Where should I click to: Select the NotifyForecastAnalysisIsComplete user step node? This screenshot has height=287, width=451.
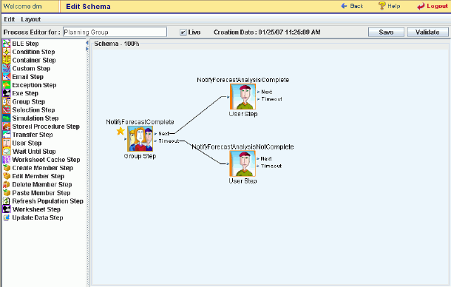point(243,96)
